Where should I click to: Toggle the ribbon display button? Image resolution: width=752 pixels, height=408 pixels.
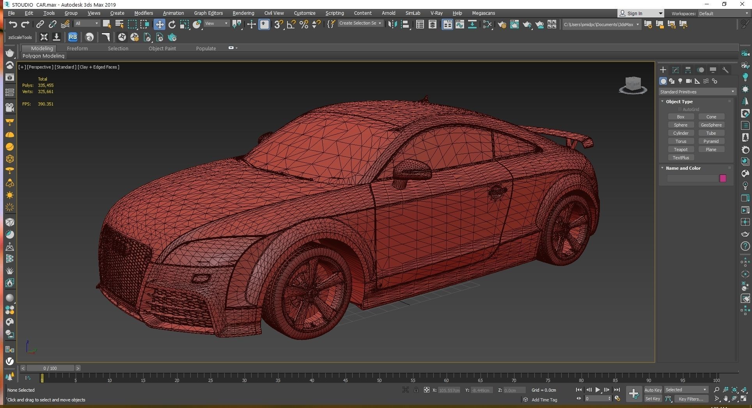point(447,25)
